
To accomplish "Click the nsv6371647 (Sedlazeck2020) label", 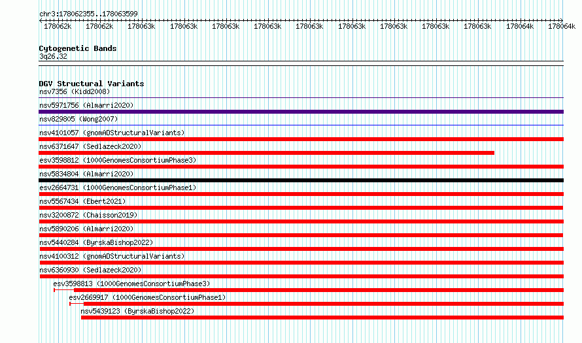I will [90, 146].
